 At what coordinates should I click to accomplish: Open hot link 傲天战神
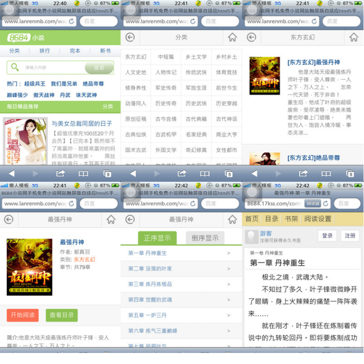point(44,95)
